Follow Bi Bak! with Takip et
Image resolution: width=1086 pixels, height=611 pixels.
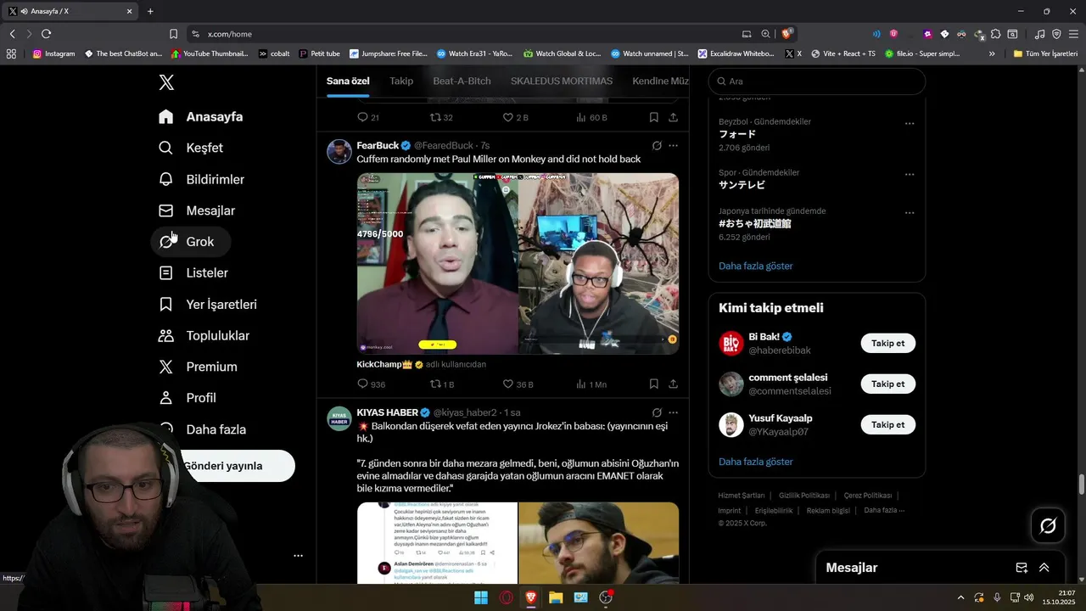(x=887, y=344)
